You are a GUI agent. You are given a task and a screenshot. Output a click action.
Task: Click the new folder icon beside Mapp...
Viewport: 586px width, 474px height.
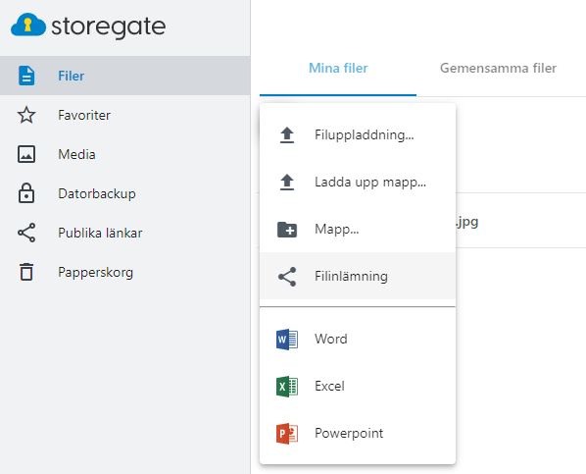(287, 230)
